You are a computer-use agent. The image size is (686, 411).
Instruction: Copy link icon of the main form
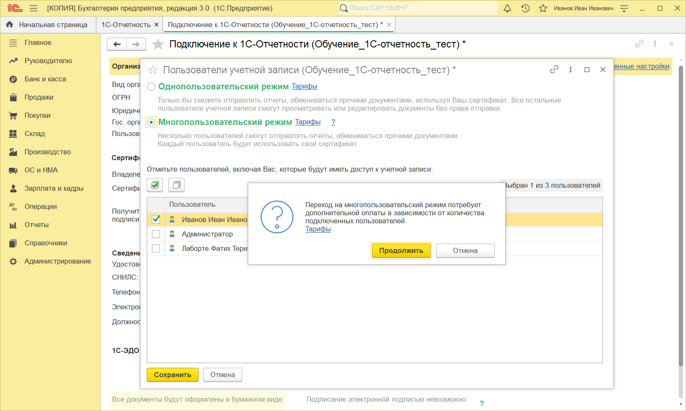[639, 44]
